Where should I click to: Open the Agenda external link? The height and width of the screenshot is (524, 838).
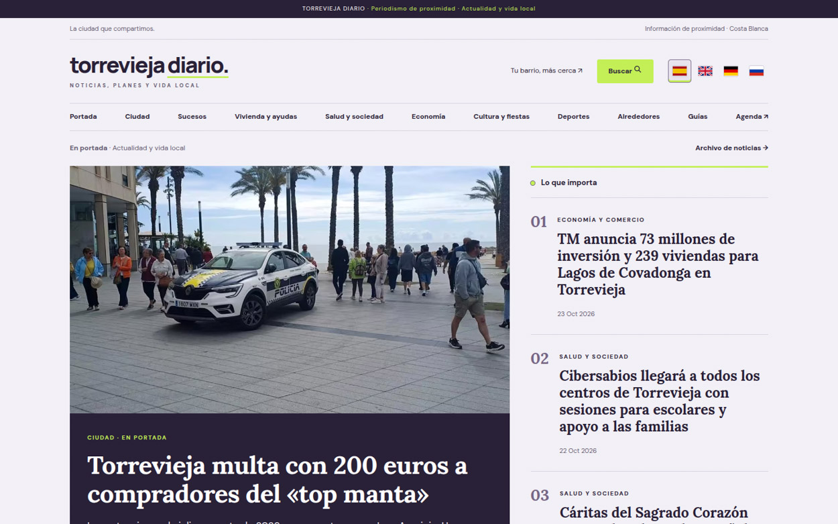(752, 117)
